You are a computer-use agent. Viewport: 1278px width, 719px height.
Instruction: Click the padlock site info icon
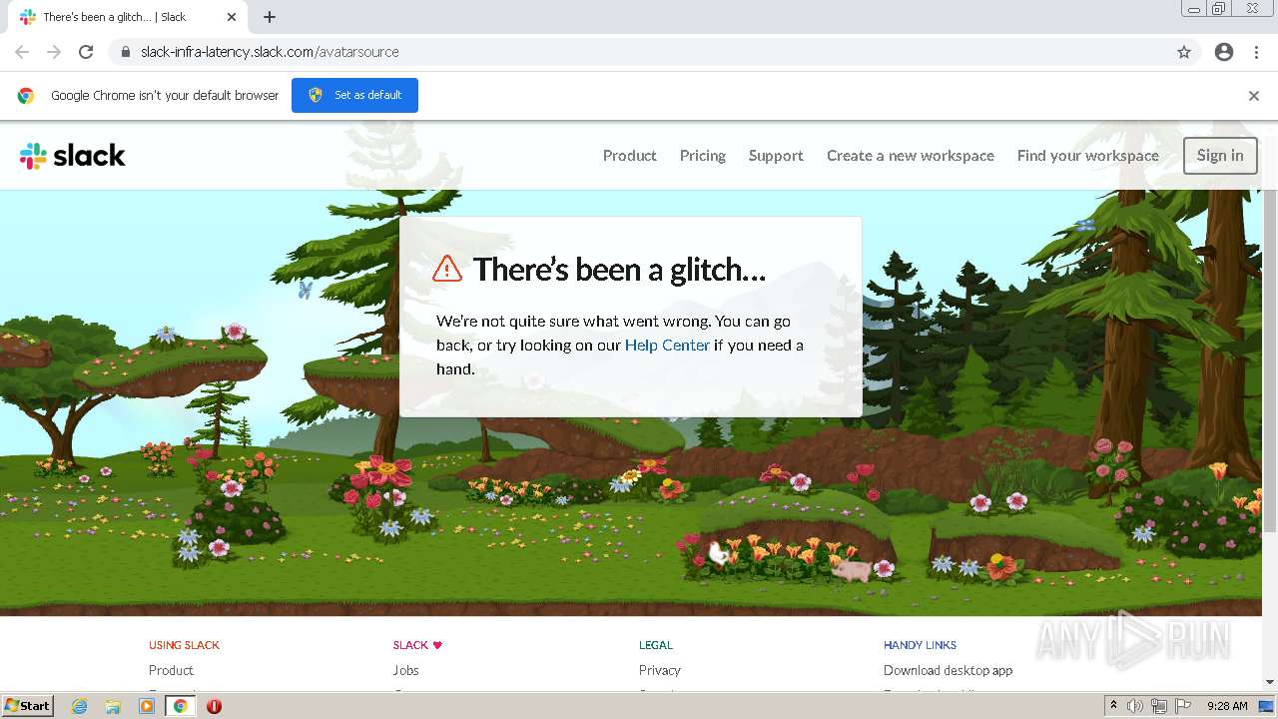pos(126,52)
